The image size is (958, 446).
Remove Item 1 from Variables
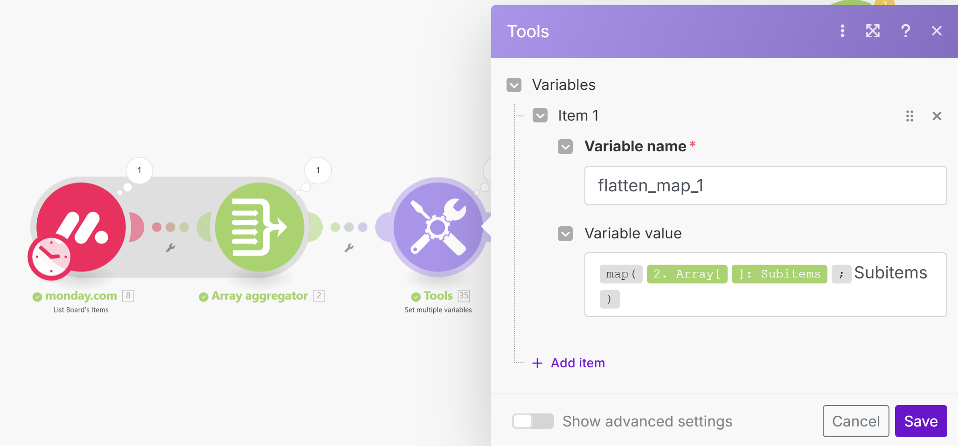point(937,116)
